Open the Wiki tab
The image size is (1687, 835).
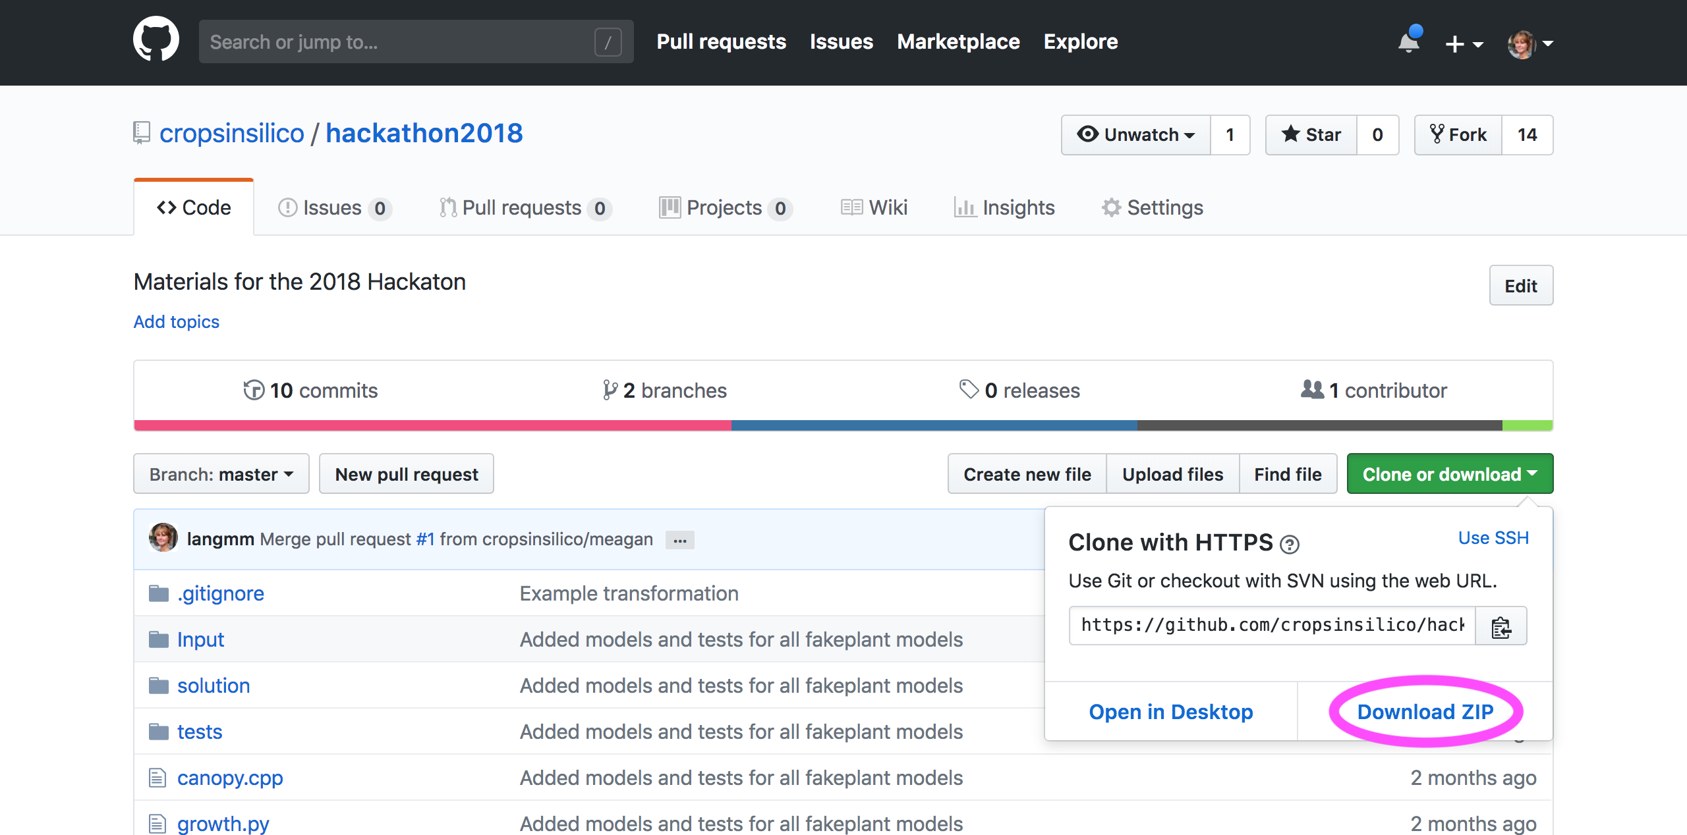pos(874,208)
